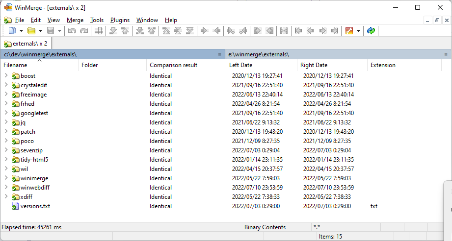Click Copy to Right and Advance icon
The height and width of the screenshot is (241, 452).
(231, 30)
